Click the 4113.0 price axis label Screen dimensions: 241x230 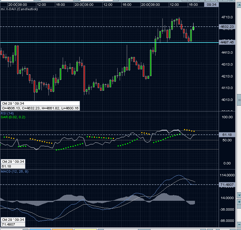tap(227, 88)
